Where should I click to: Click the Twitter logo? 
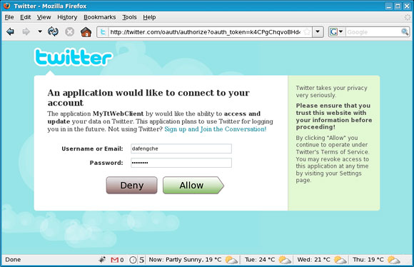(x=73, y=57)
